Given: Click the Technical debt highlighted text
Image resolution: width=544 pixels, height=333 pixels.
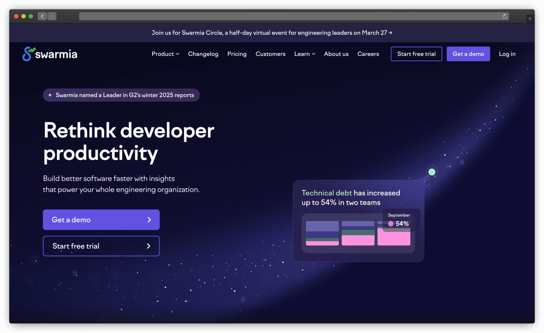Looking at the screenshot, I should click(x=327, y=193).
